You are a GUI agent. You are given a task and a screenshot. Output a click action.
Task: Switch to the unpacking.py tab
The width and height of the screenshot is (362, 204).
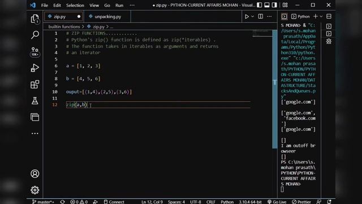107,16
